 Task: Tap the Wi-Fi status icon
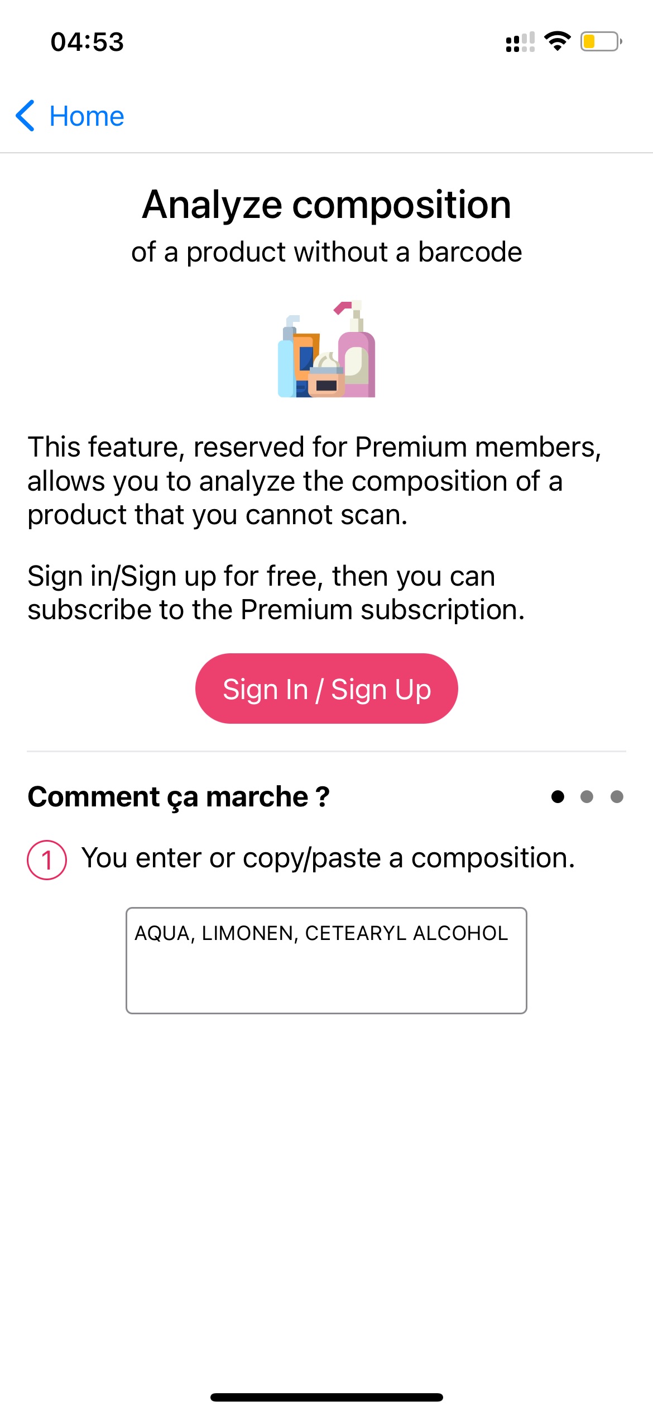tap(557, 41)
